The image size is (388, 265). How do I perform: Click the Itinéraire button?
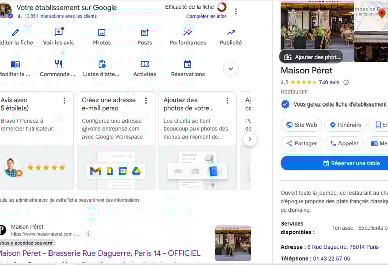click(x=345, y=125)
